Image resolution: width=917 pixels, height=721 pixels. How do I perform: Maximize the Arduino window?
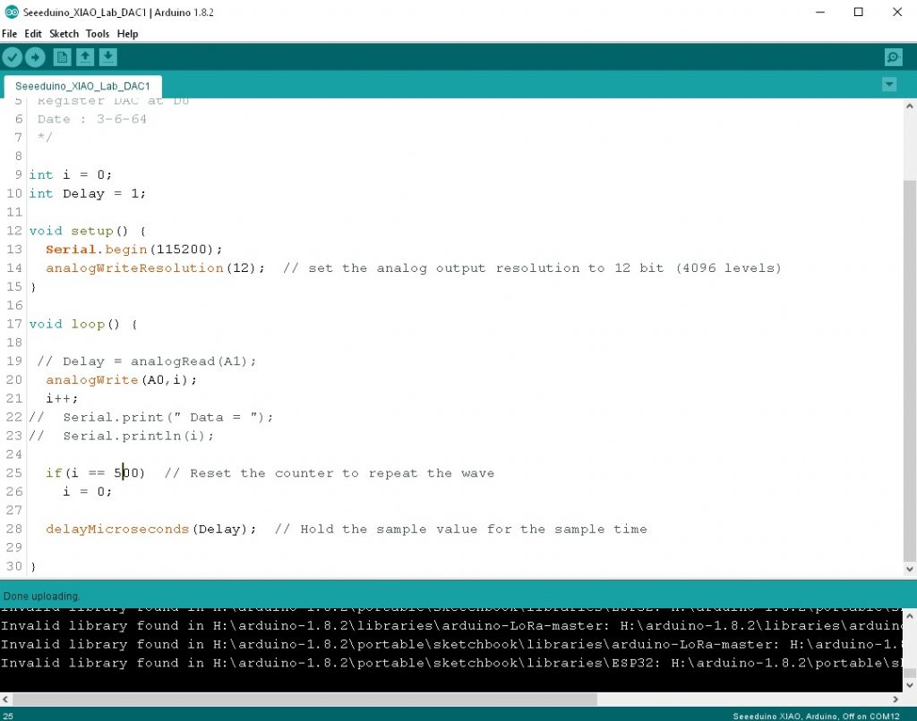[x=859, y=12]
